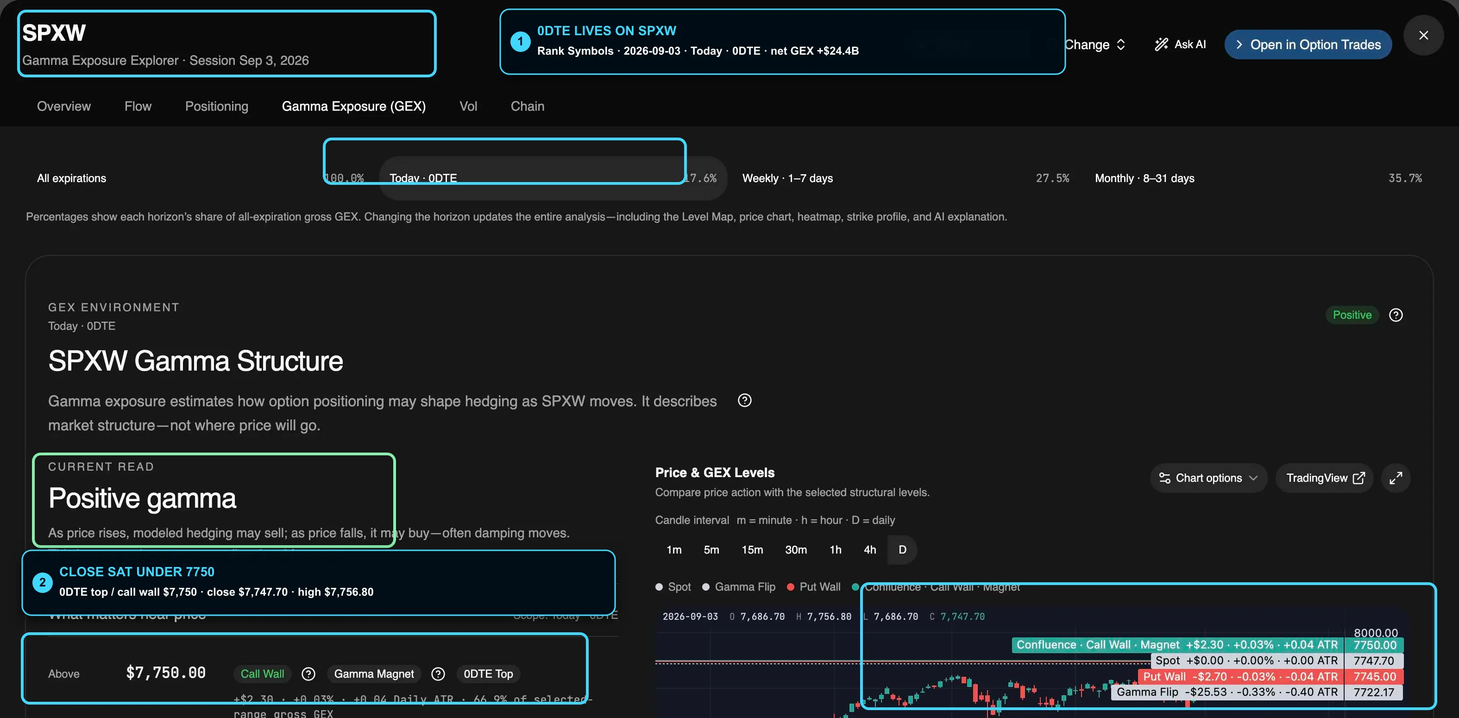Image resolution: width=1459 pixels, height=718 pixels.
Task: Click the Gamma Flip legend entry
Action: coord(739,586)
